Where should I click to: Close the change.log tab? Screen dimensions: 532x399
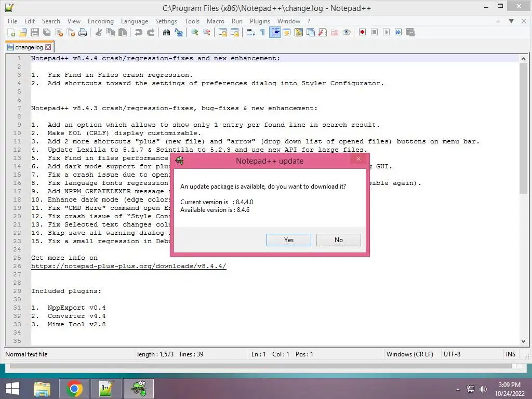(48, 47)
